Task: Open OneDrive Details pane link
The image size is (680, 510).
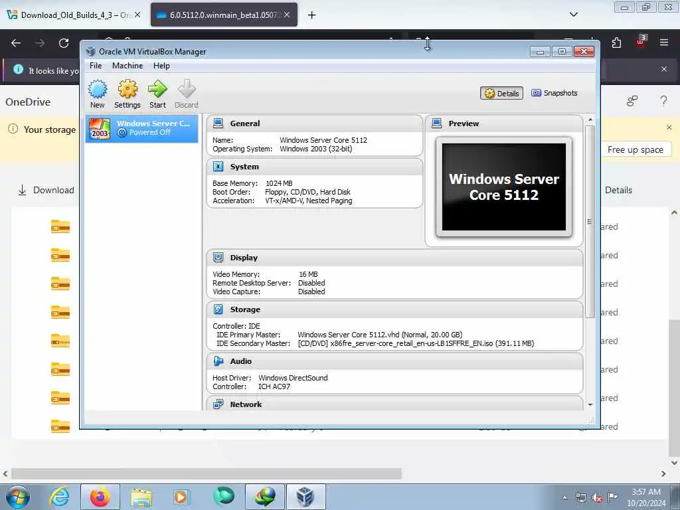Action: point(618,190)
